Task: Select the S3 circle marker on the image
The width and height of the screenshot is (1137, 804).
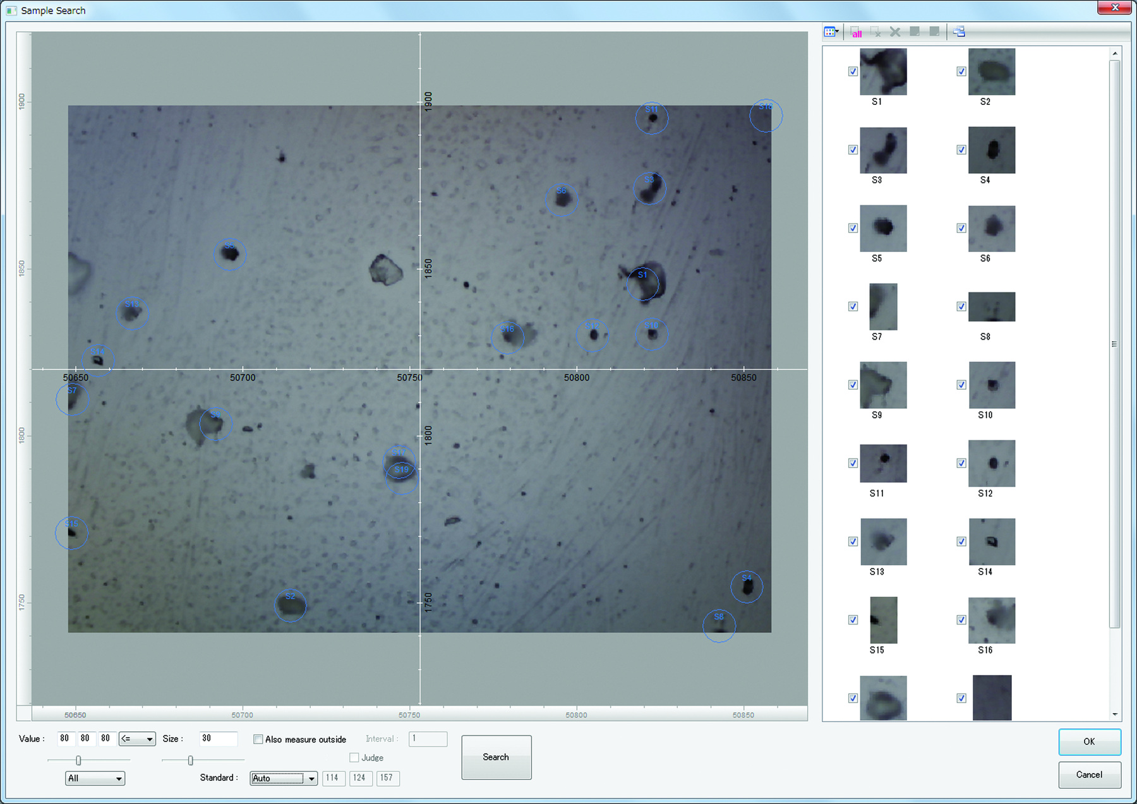Action: [x=649, y=188]
